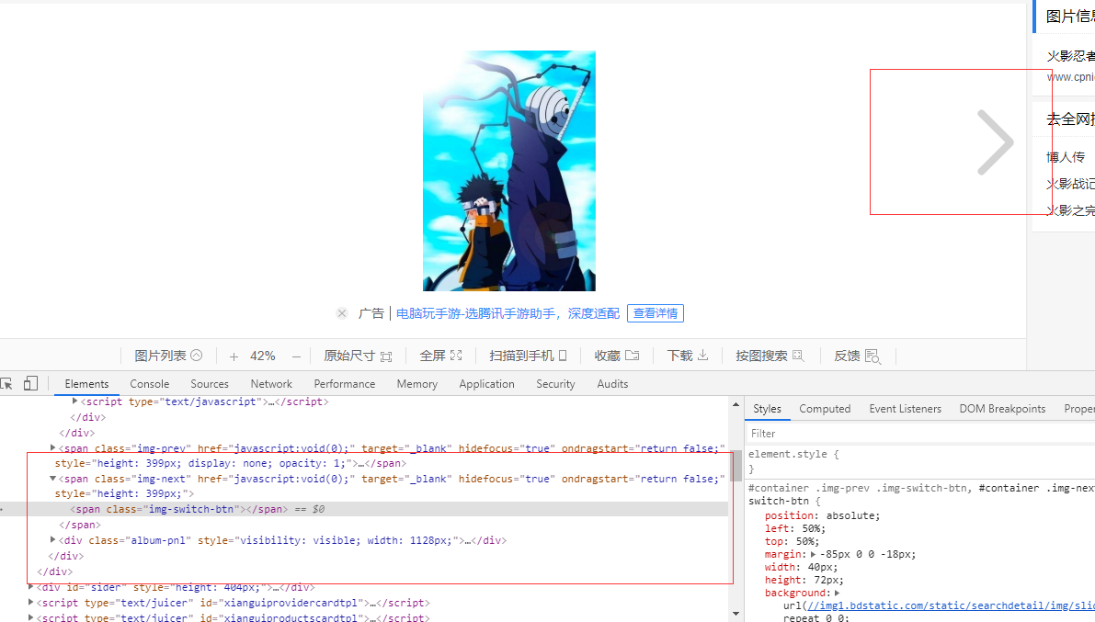Select the Styles sidebar tab
The height and width of the screenshot is (622, 1095).
point(767,409)
